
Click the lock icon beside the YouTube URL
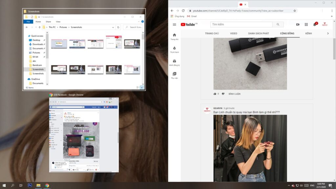(190, 11)
